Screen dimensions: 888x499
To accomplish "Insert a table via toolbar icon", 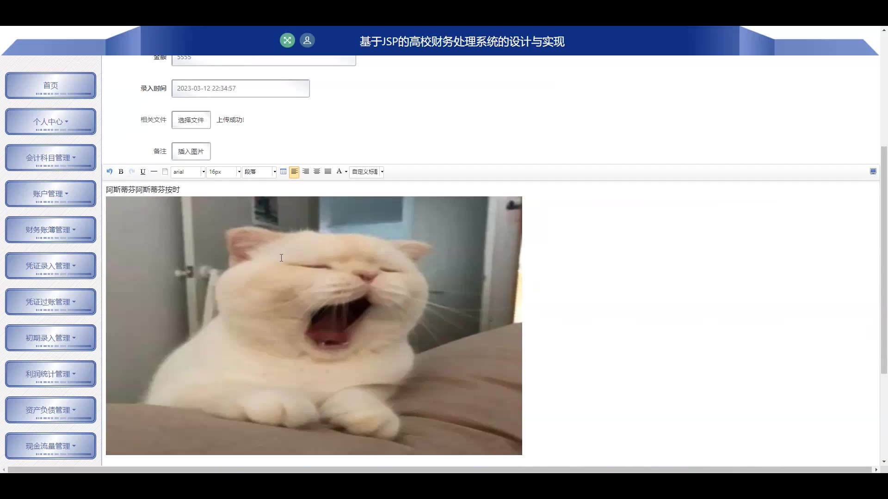I will point(283,171).
